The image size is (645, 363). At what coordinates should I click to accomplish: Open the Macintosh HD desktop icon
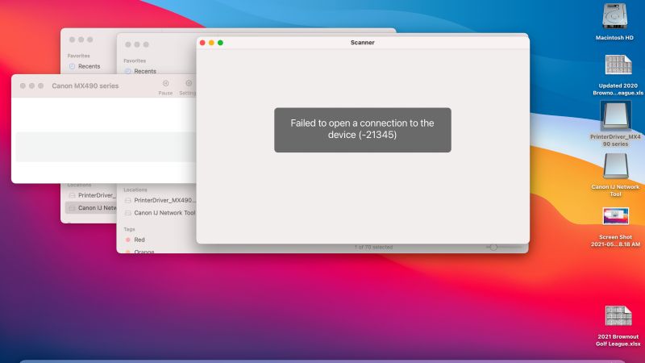614,16
